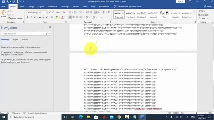The image size is (214, 120).
Task: Switch to Pages in Navigation pane
Action: (x=16, y=40)
